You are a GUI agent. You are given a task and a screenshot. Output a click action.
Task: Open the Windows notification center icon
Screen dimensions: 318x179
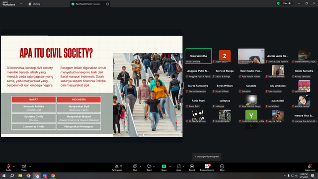[313, 176]
